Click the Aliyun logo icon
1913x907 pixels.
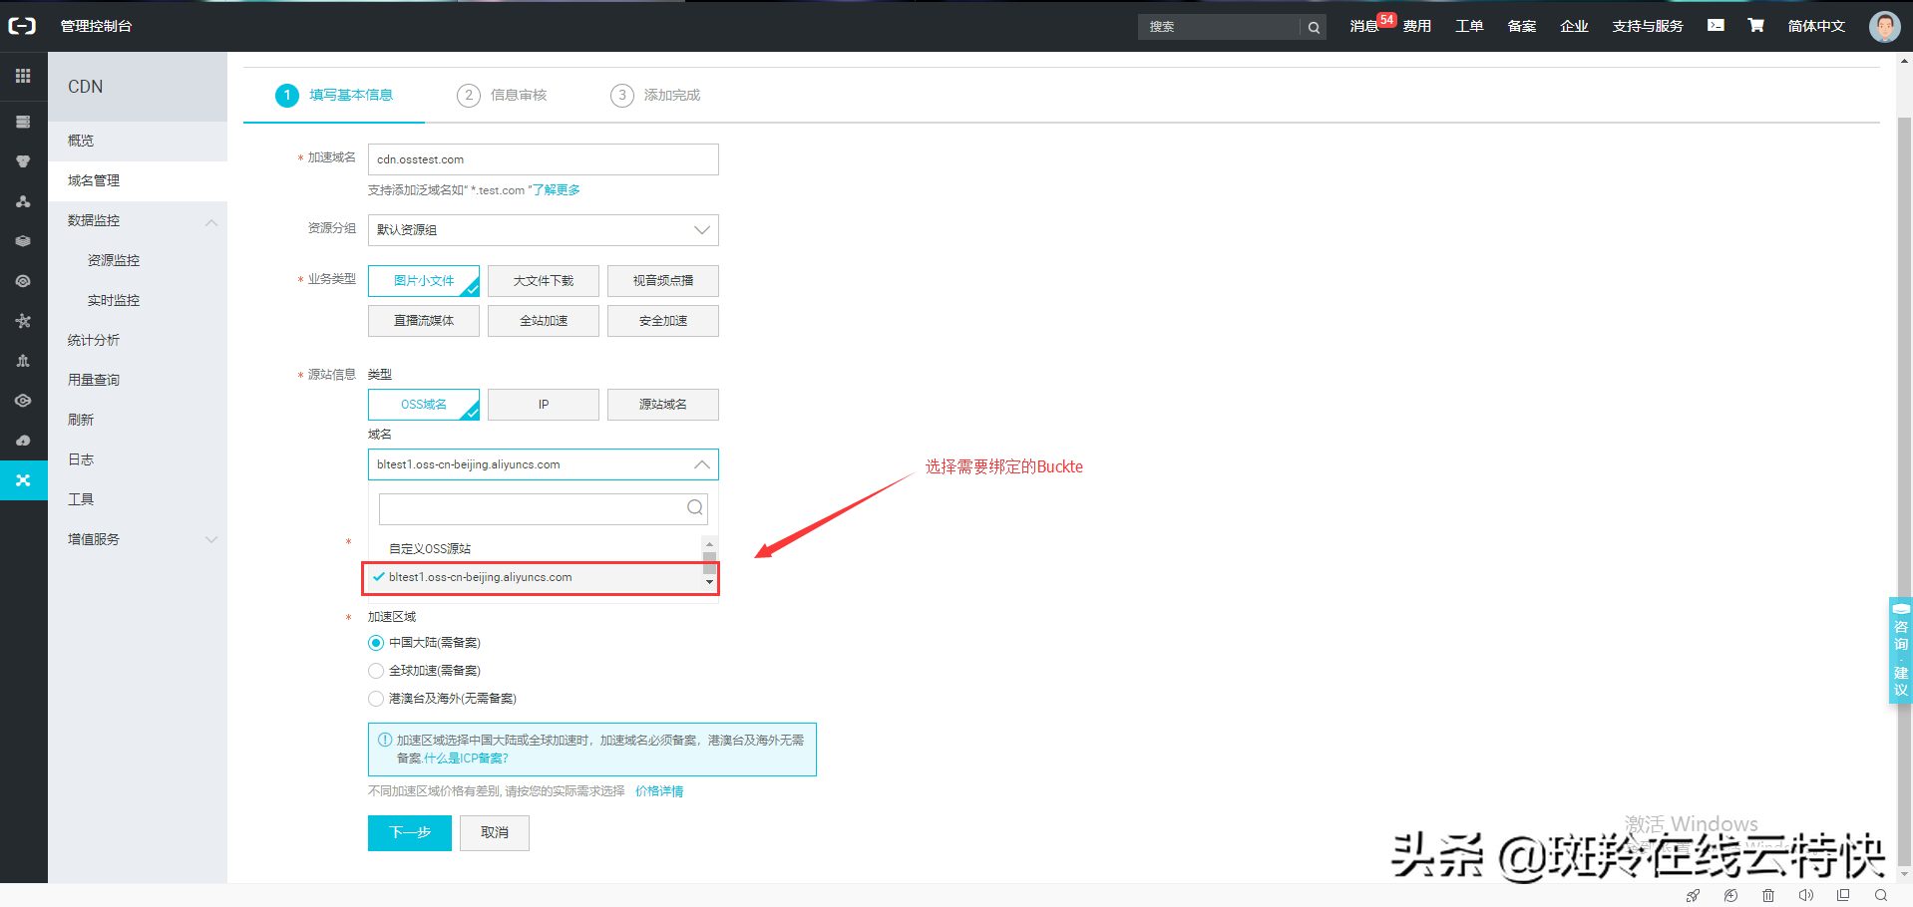tap(22, 26)
